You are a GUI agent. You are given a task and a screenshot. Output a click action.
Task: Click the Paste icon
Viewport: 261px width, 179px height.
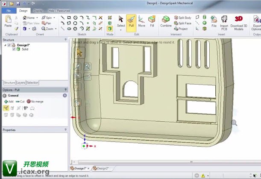(x=8, y=21)
